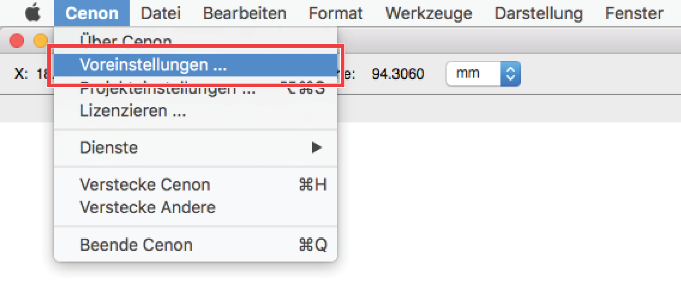Open the Bearbeiten menu
The image size is (681, 295).
245,14
